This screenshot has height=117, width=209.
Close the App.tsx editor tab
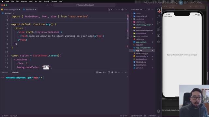(36, 9)
